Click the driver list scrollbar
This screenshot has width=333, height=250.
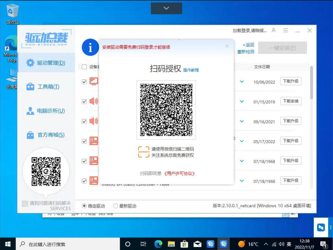tap(311, 83)
